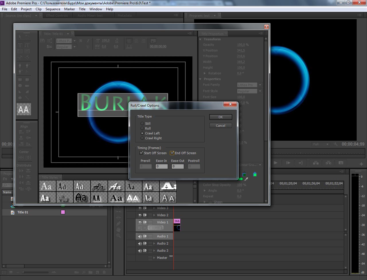Hide the Video 2 track
Viewport: 367px width, 280px height.
point(140,215)
